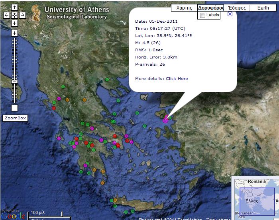Close the earthquake info popup

pyautogui.click(x=230, y=14)
